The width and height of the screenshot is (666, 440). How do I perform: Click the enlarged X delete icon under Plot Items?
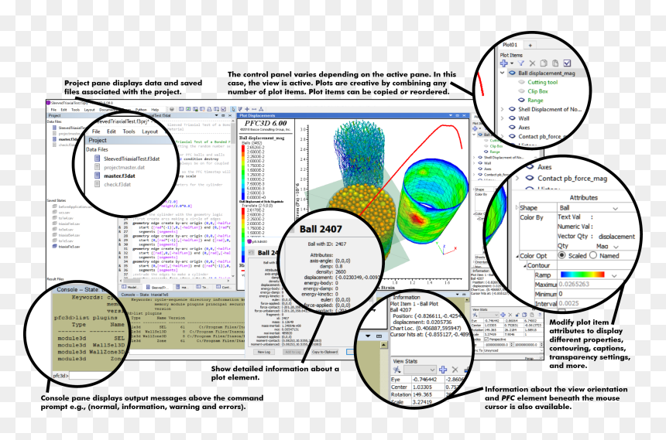[x=532, y=63]
